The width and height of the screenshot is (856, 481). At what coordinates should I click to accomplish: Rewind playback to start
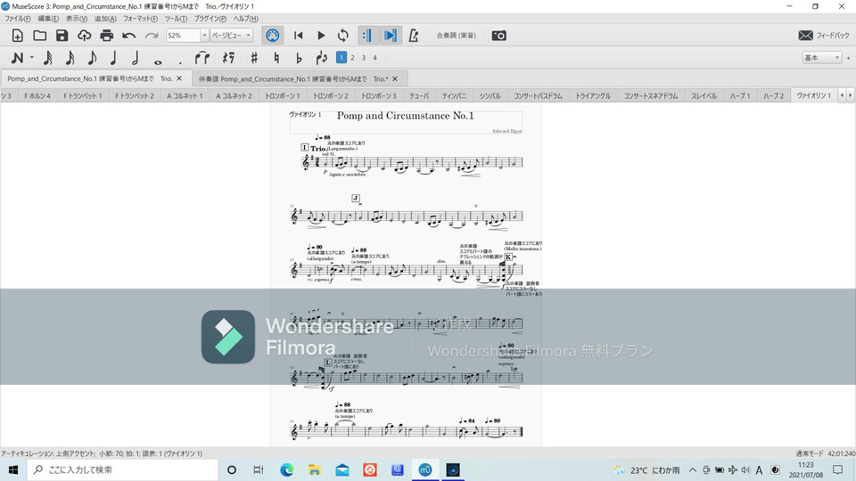pyautogui.click(x=298, y=36)
